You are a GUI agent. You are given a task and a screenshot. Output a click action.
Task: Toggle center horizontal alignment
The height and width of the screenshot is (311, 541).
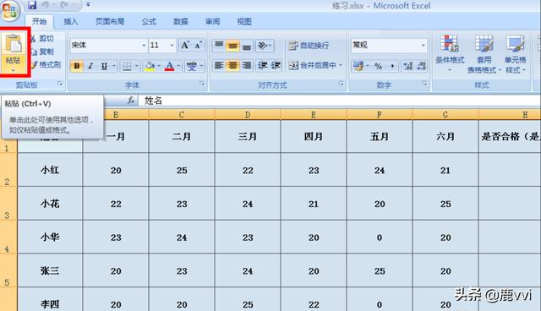tap(232, 65)
